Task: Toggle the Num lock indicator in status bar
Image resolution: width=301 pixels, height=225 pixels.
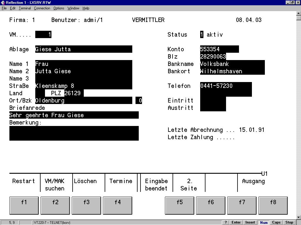Action: pyautogui.click(x=264, y=222)
